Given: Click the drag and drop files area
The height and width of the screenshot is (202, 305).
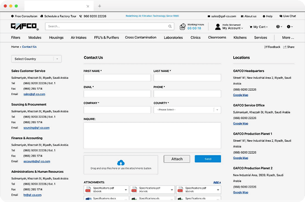Looking at the screenshot, I should tap(121, 164).
